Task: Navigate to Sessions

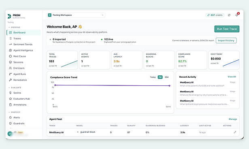Action: click(x=23, y=62)
